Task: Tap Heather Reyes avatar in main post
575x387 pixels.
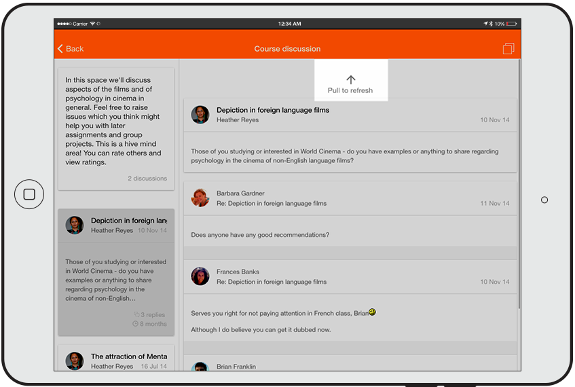Action: pos(200,115)
